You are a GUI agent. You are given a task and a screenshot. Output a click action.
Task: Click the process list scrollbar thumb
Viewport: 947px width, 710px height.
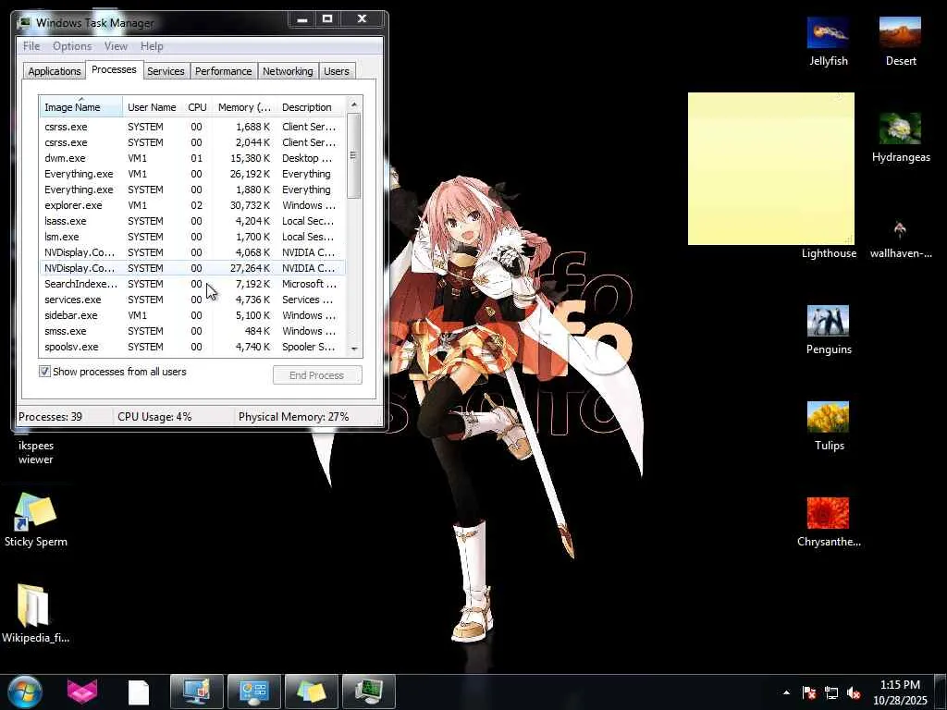[354, 155]
